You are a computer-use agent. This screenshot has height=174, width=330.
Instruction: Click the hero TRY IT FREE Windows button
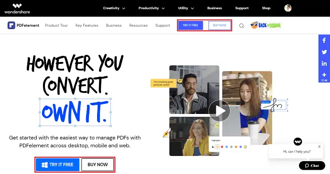click(x=57, y=165)
